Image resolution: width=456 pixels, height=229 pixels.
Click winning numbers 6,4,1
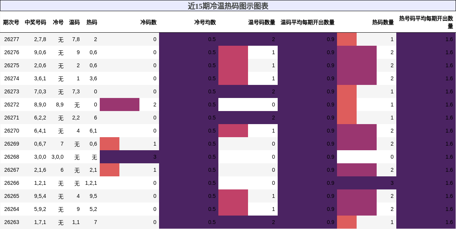(40, 131)
